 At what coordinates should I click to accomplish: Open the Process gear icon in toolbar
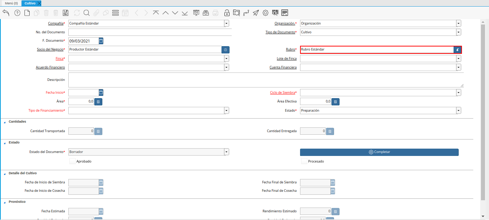pos(266,13)
